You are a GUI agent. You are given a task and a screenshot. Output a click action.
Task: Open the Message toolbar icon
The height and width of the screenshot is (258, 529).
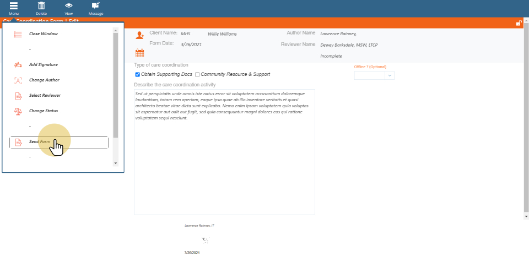pyautogui.click(x=96, y=6)
